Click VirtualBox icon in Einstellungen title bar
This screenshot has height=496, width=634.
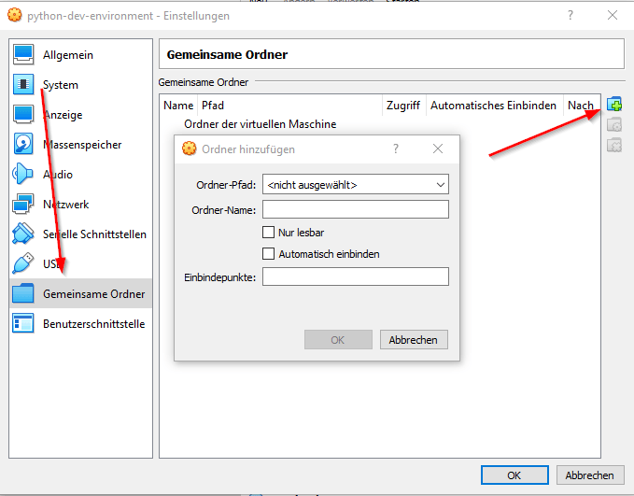15,15
